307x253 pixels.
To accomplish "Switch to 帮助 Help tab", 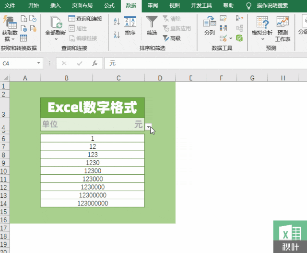I will 228,5.
